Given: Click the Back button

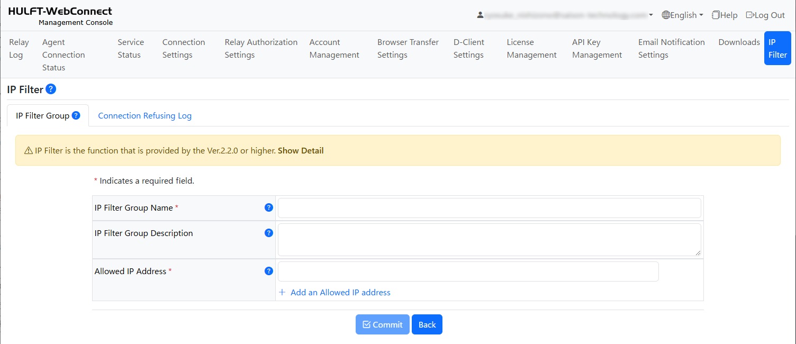Looking at the screenshot, I should (x=427, y=324).
